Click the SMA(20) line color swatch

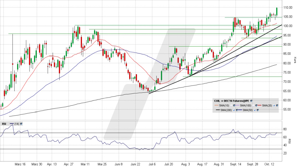click(x=259, y=105)
